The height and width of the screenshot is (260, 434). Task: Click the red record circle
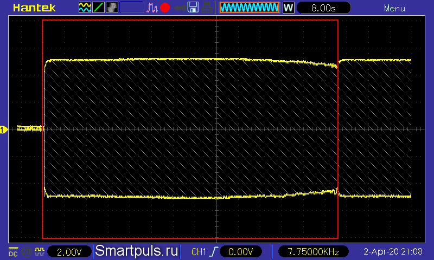click(165, 8)
